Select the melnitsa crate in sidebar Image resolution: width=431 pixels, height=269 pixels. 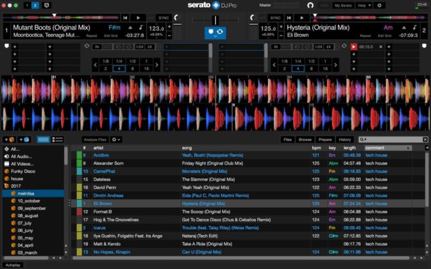pyautogui.click(x=33, y=193)
